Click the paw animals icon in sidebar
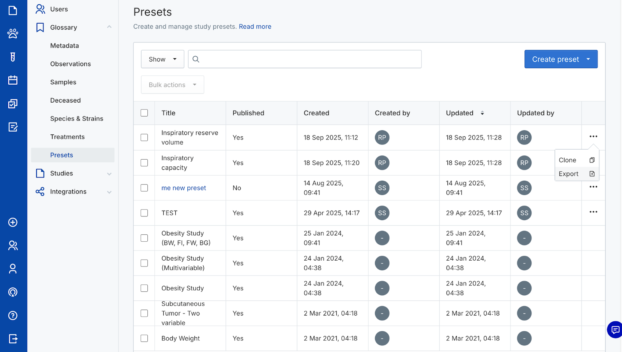This screenshot has width=622, height=352. tap(13, 34)
